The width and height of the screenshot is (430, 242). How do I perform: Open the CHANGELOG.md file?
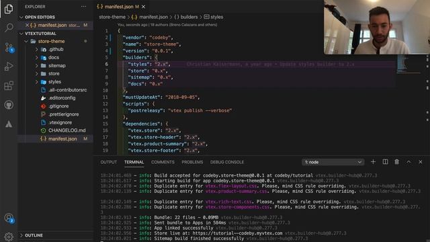pos(67,130)
